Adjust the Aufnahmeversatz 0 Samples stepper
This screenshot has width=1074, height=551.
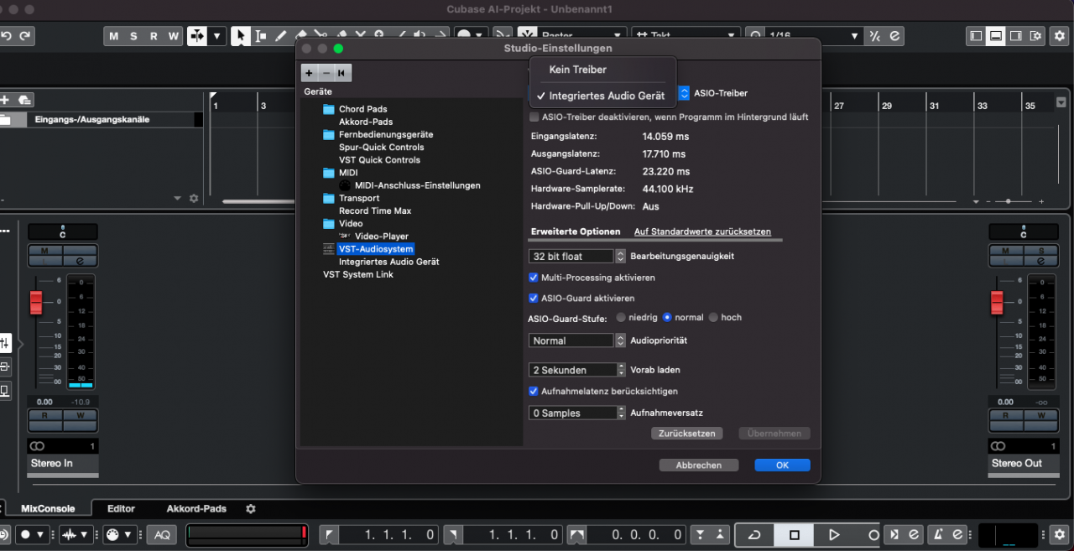point(621,413)
